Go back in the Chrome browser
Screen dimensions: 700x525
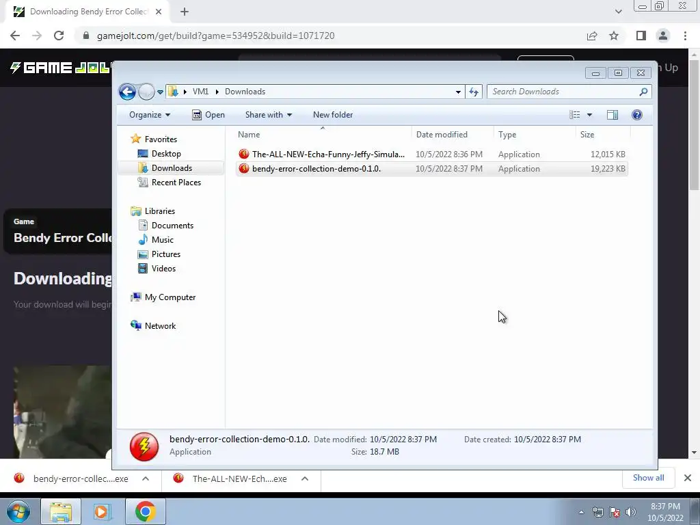click(x=15, y=36)
